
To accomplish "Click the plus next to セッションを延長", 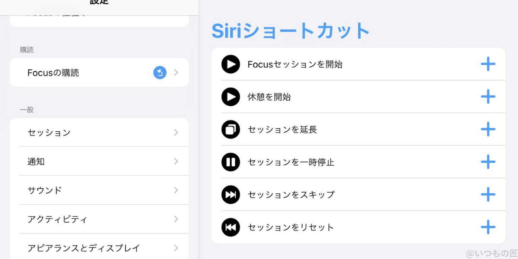I will point(488,129).
